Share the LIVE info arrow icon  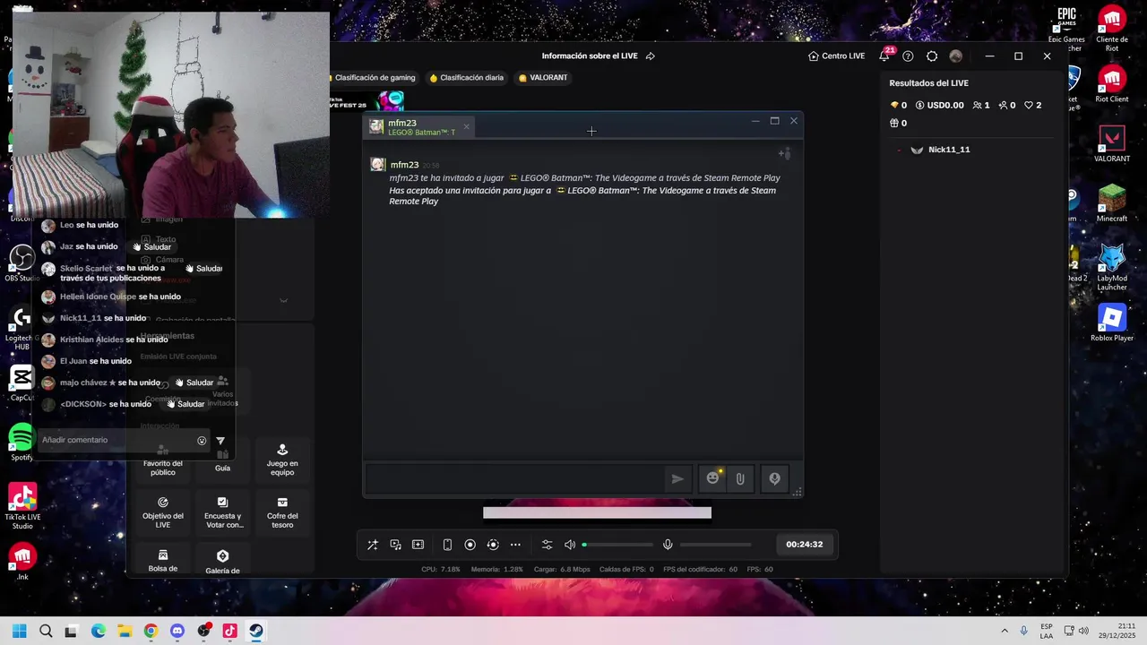651,56
